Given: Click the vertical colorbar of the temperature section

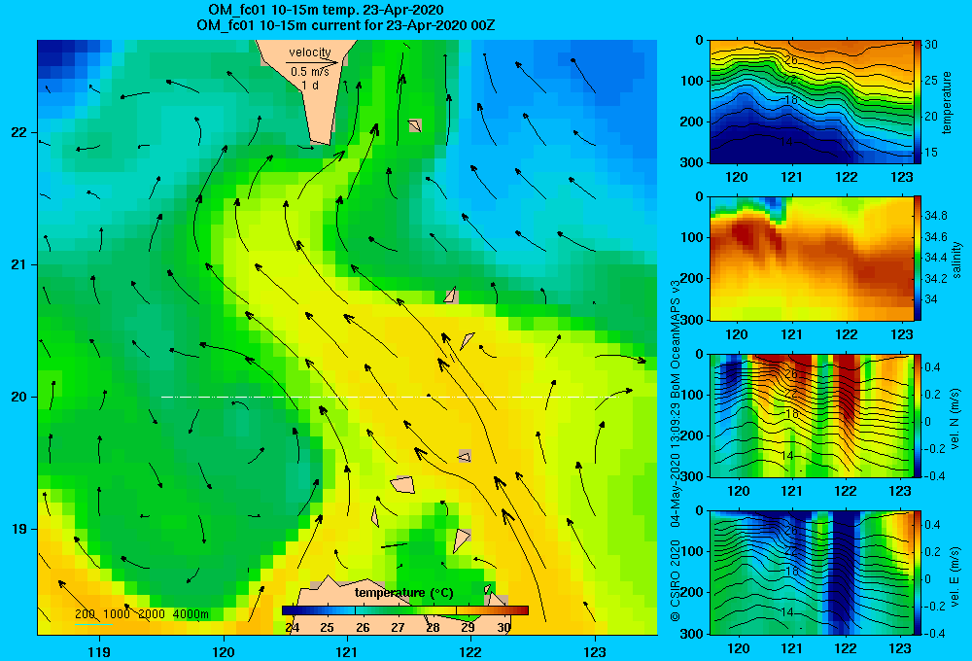Looking at the screenshot, I should (918, 102).
